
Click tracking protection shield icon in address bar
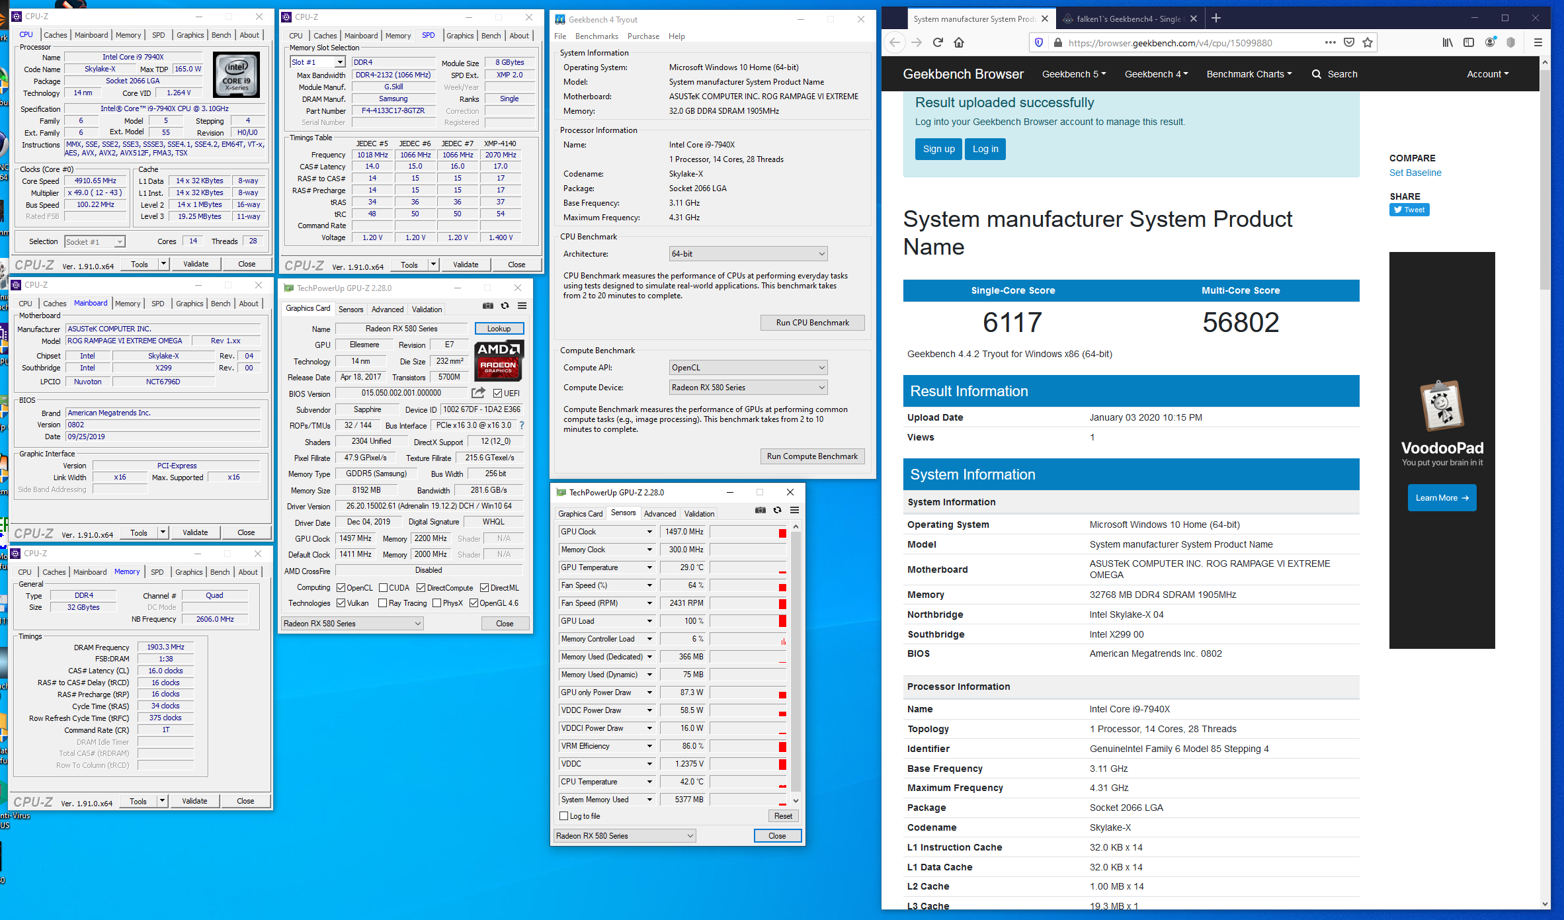click(1039, 42)
